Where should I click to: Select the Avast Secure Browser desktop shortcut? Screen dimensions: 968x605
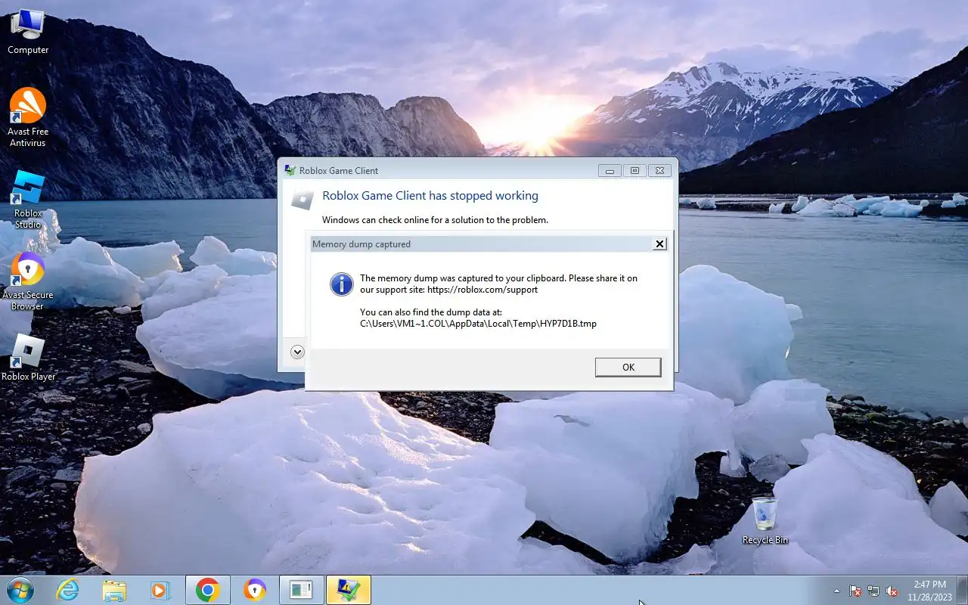pos(27,281)
